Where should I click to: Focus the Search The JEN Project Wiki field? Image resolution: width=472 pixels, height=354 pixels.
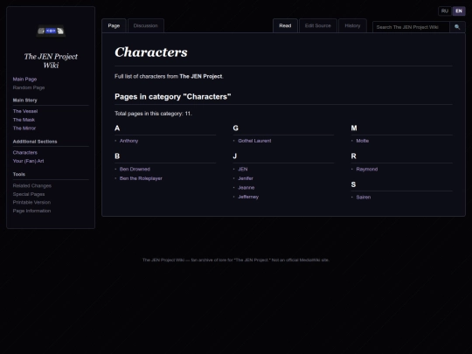pos(411,27)
